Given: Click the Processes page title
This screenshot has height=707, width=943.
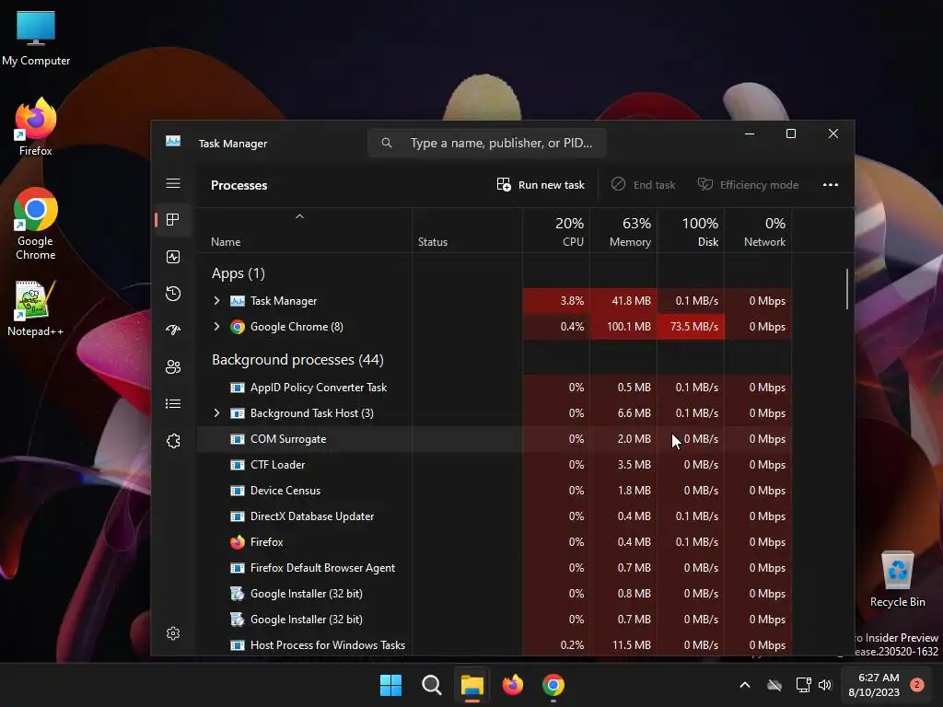Looking at the screenshot, I should point(239,185).
